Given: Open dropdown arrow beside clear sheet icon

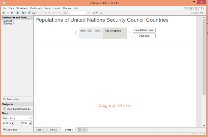Looking at the screenshot, I should click(x=36, y=13).
